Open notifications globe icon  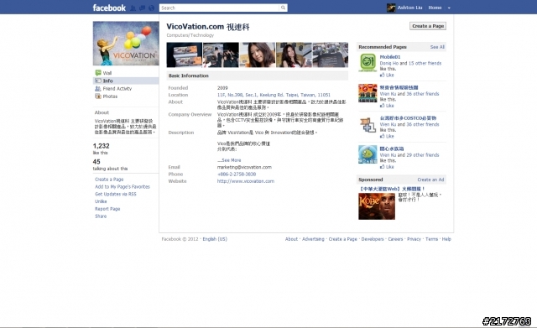click(x=151, y=8)
